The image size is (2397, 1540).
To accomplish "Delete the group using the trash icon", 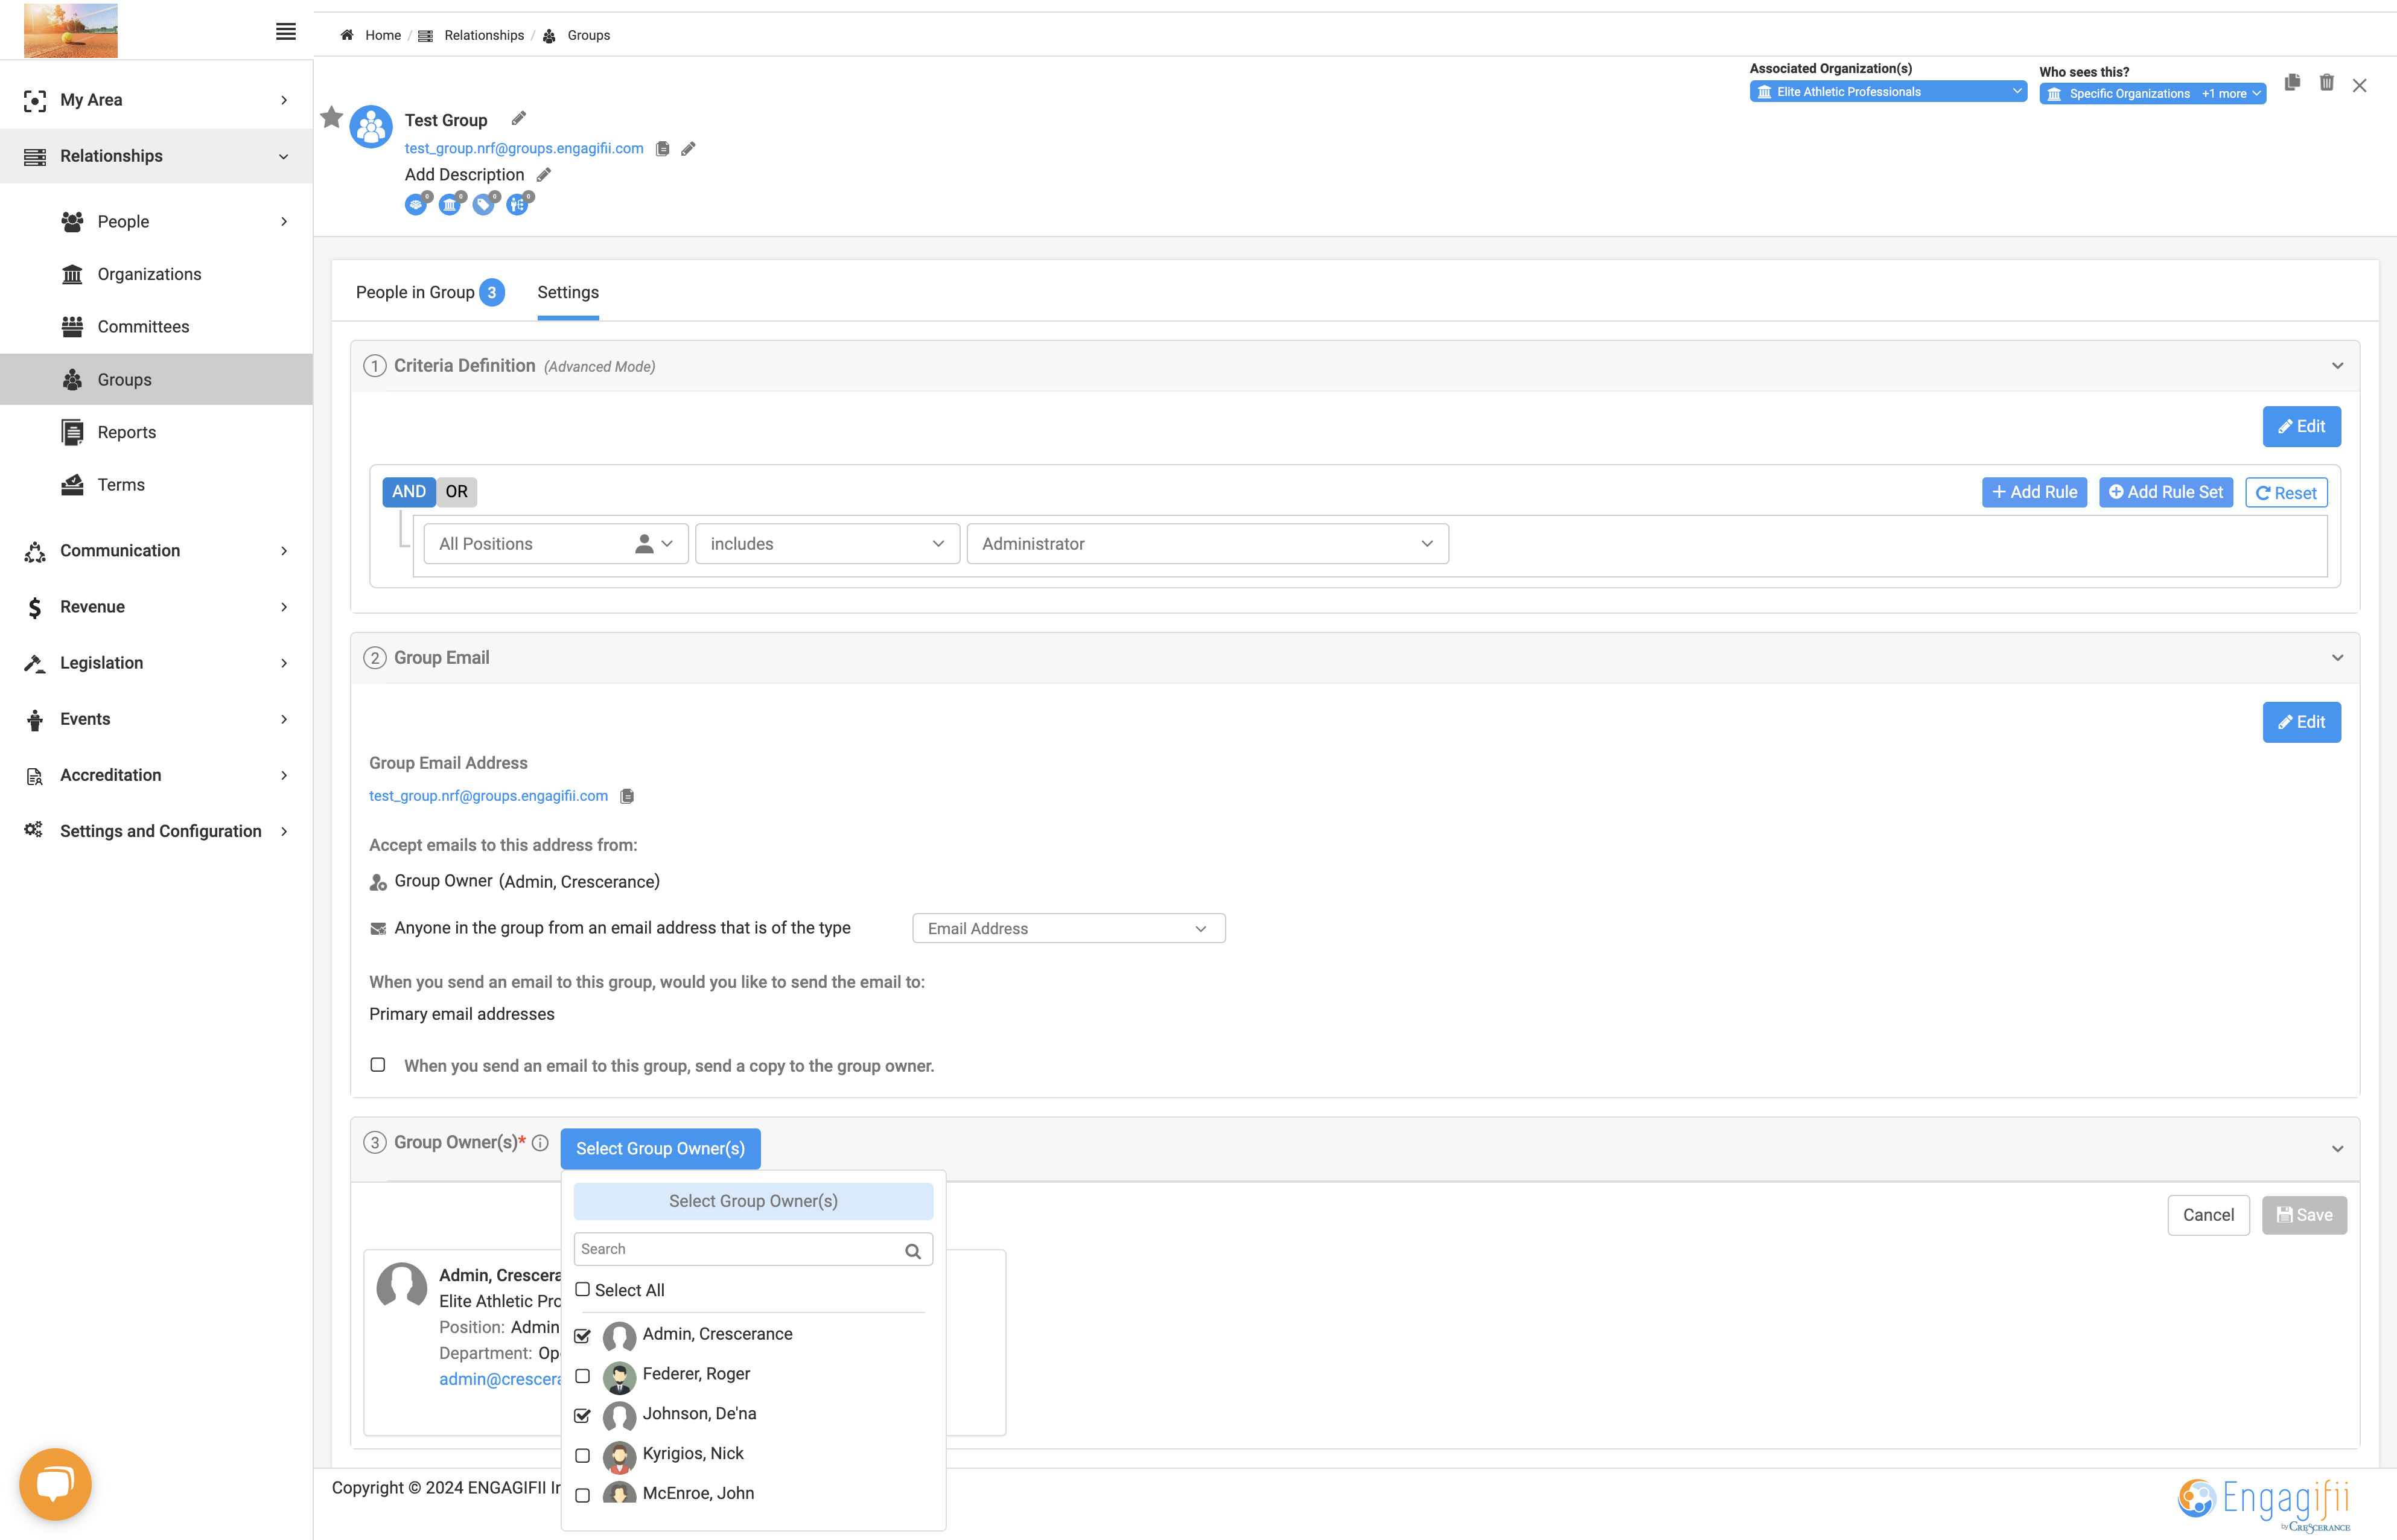I will tap(2327, 82).
